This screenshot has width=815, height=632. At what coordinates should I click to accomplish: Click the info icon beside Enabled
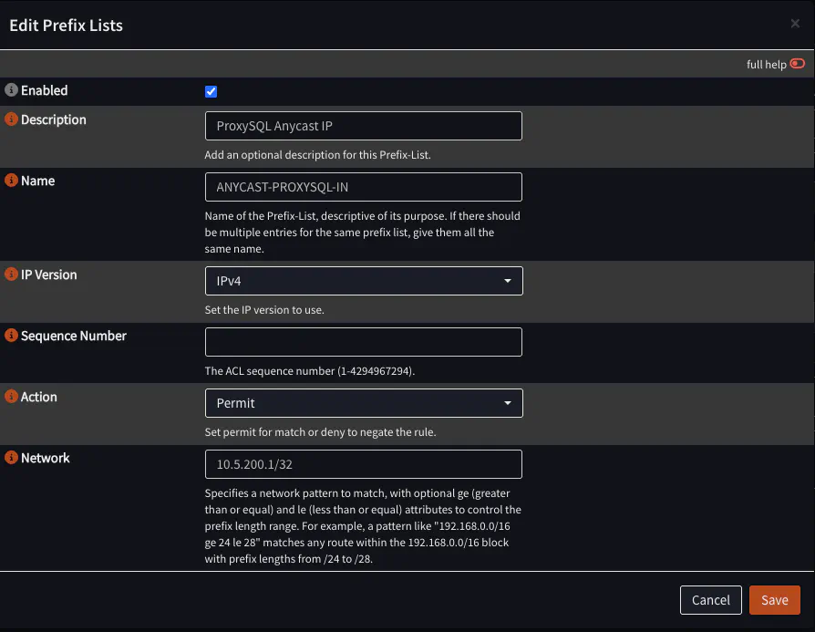pos(11,90)
